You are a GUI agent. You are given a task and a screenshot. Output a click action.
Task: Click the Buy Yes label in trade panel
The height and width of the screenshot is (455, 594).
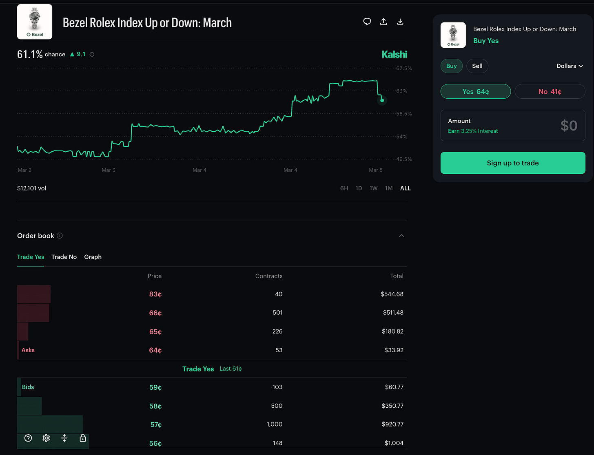485,41
